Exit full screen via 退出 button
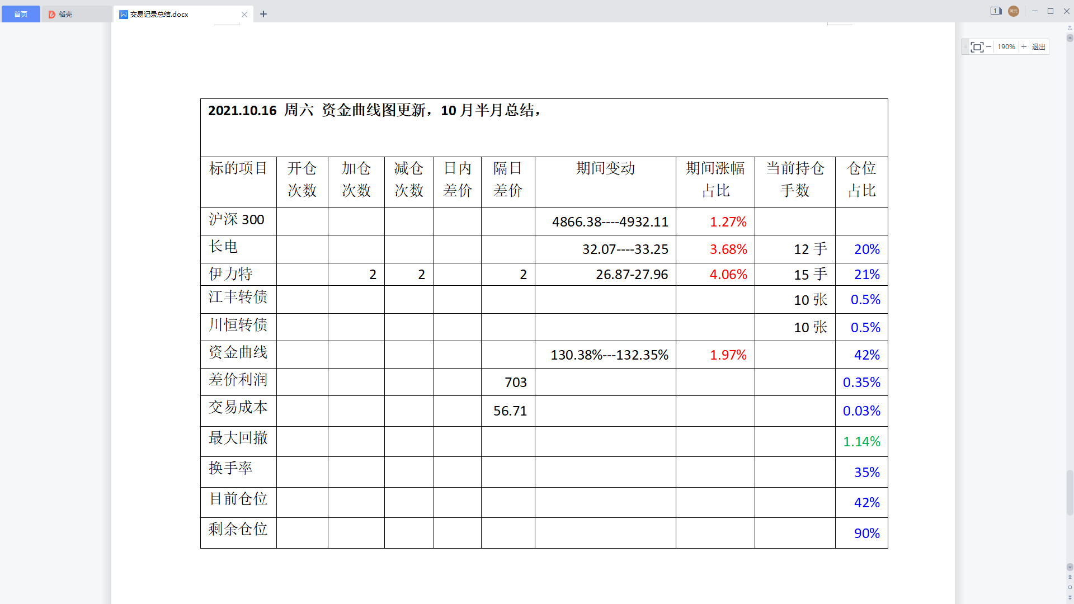 pyautogui.click(x=1039, y=47)
